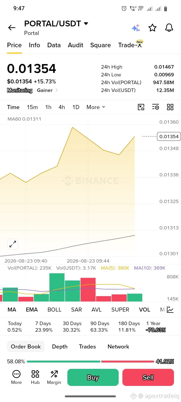Open the Square tab

(x=101, y=45)
